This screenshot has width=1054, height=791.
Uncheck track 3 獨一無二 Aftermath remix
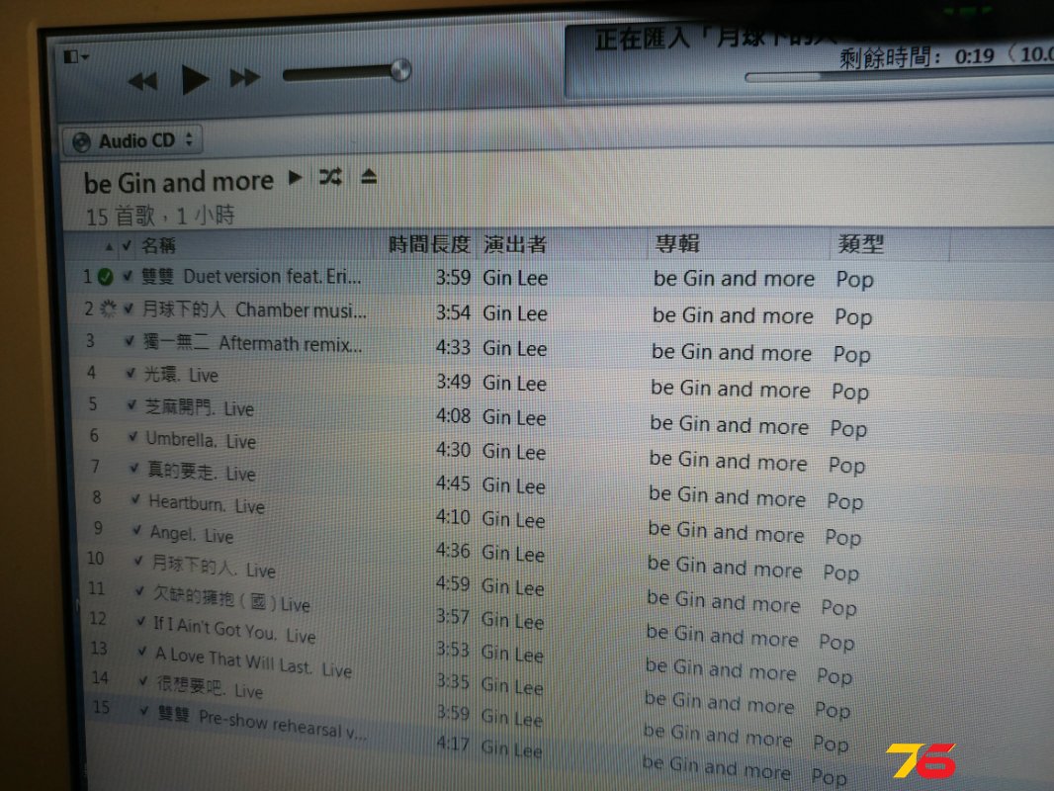130,341
